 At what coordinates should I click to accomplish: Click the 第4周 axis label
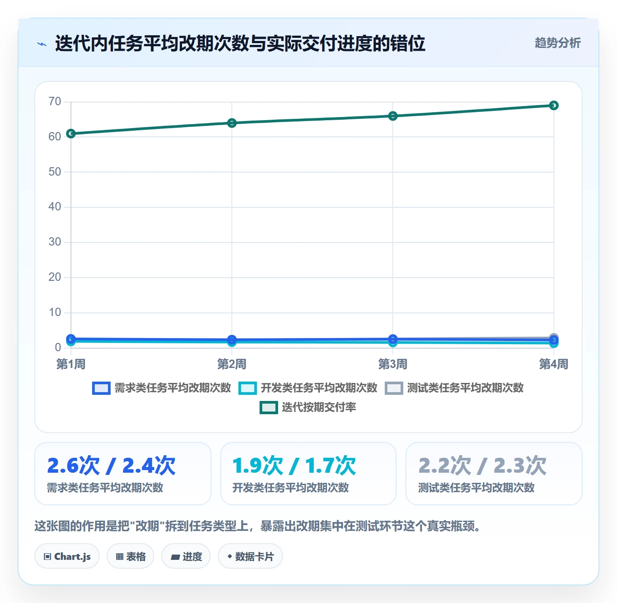click(554, 364)
